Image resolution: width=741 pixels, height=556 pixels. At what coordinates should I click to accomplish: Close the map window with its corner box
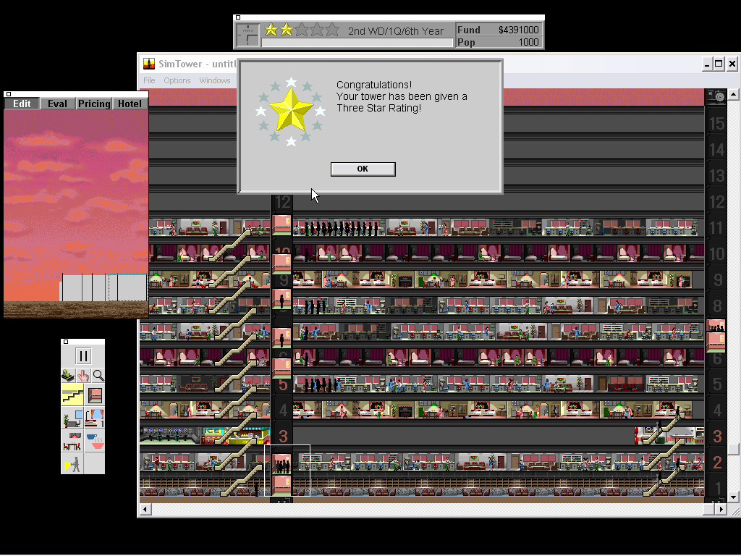pyautogui.click(x=9, y=94)
